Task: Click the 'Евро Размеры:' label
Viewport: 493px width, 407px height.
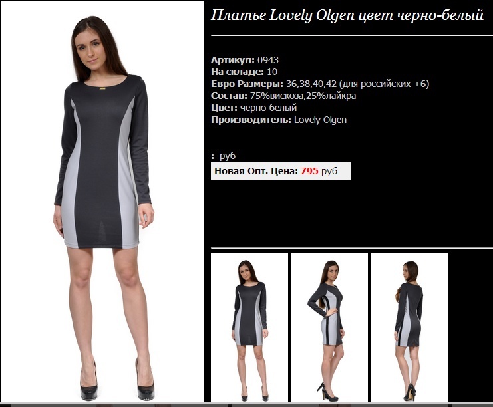Action: pos(247,84)
